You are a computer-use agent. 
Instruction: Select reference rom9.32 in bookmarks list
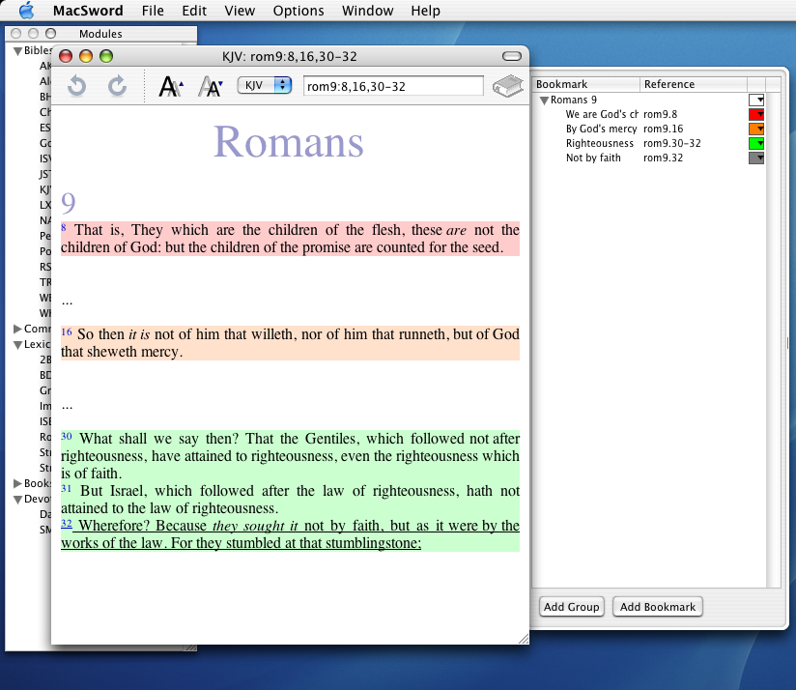pos(663,158)
